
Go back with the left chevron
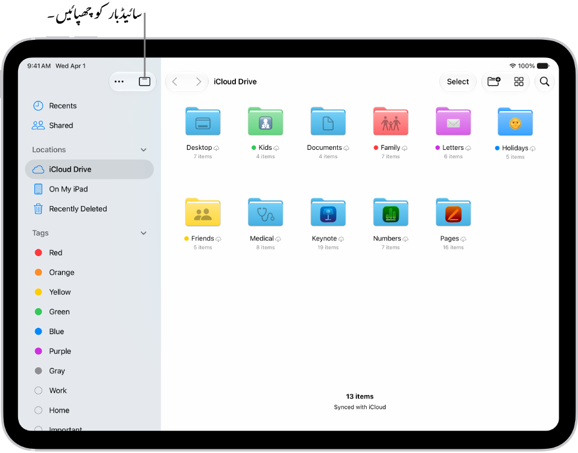[x=175, y=82]
